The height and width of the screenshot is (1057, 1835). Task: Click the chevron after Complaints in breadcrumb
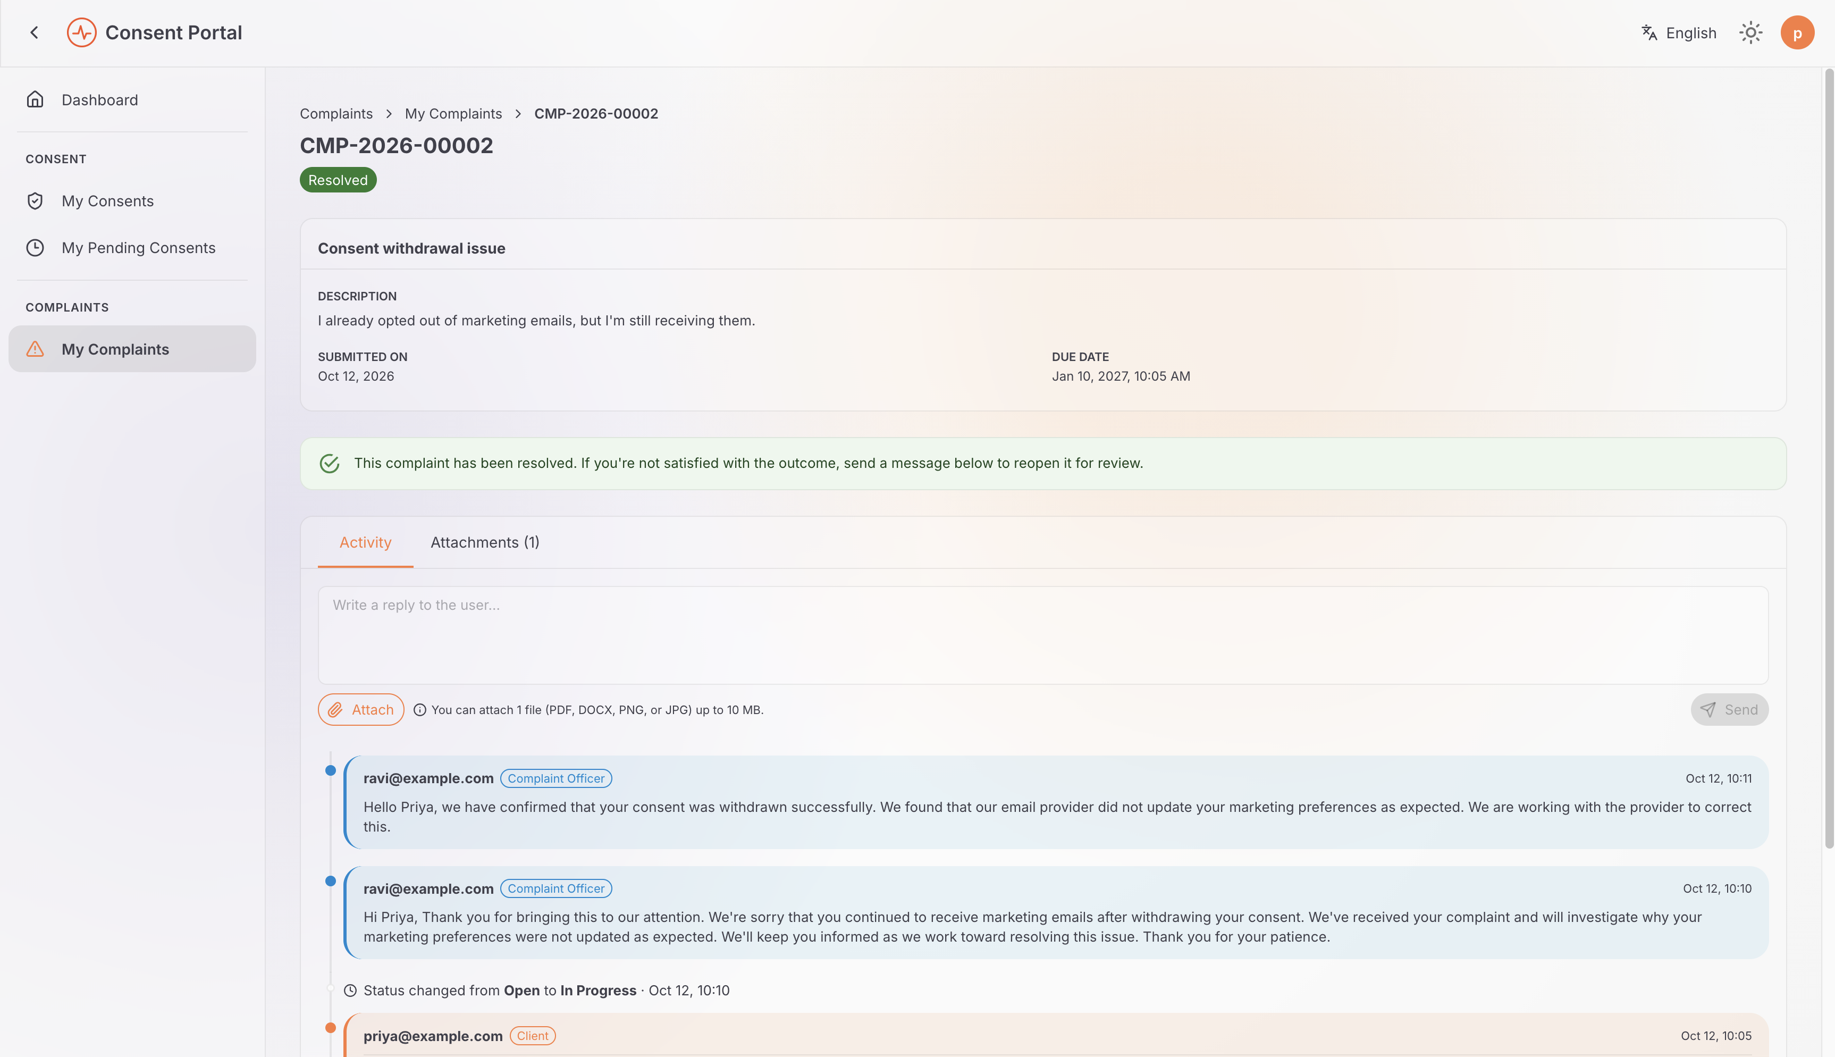(x=389, y=114)
